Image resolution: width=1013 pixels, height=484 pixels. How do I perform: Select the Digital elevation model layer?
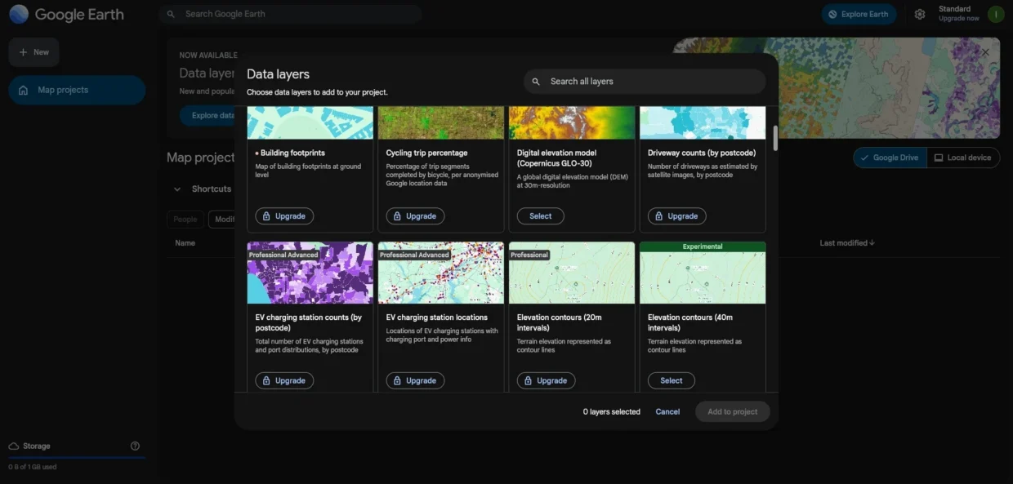point(541,216)
